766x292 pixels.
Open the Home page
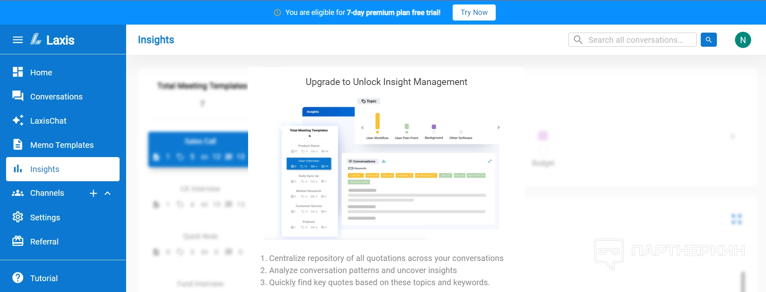[x=63, y=72]
